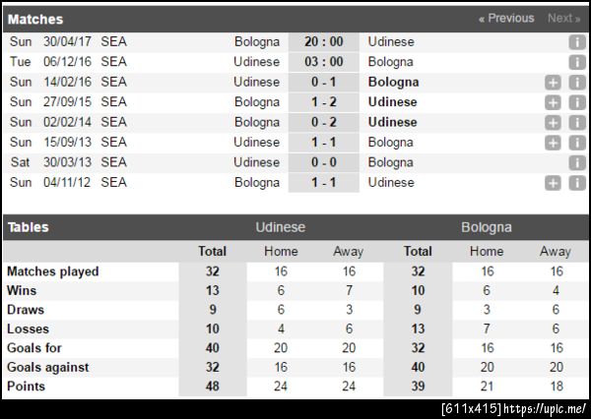Image resolution: width=591 pixels, height=419 pixels.
Task: Click the 0 - 1 score of 14/02/16 match
Action: pyautogui.click(x=323, y=83)
